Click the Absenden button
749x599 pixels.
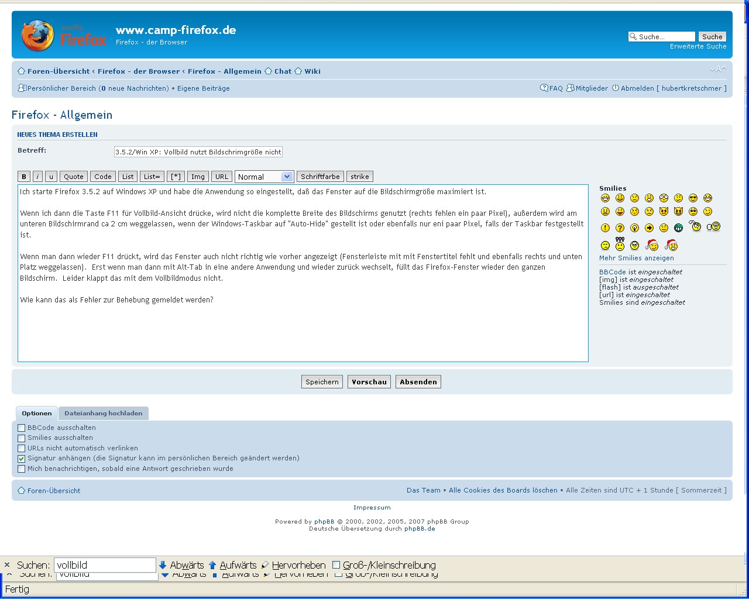point(418,382)
